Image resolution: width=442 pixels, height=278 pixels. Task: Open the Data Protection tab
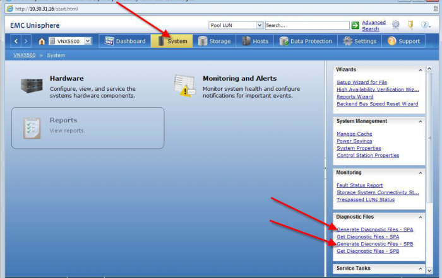306,42
